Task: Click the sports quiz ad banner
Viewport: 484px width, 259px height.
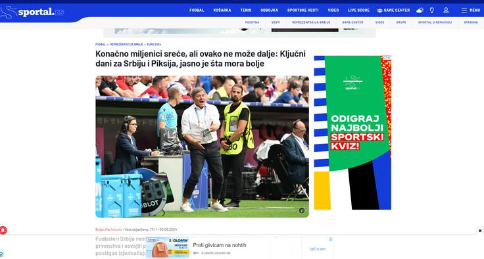Action: [x=352, y=133]
